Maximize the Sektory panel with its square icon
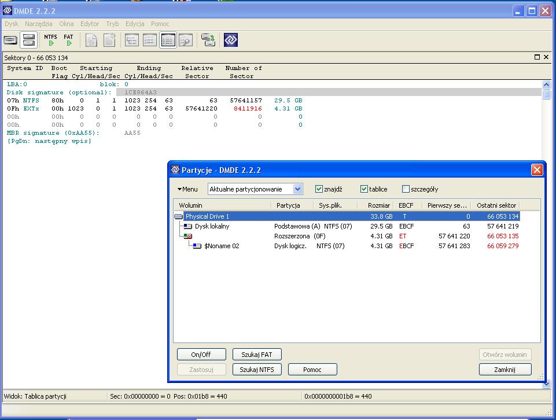Screen dimensions: 556x420 click(x=537, y=57)
